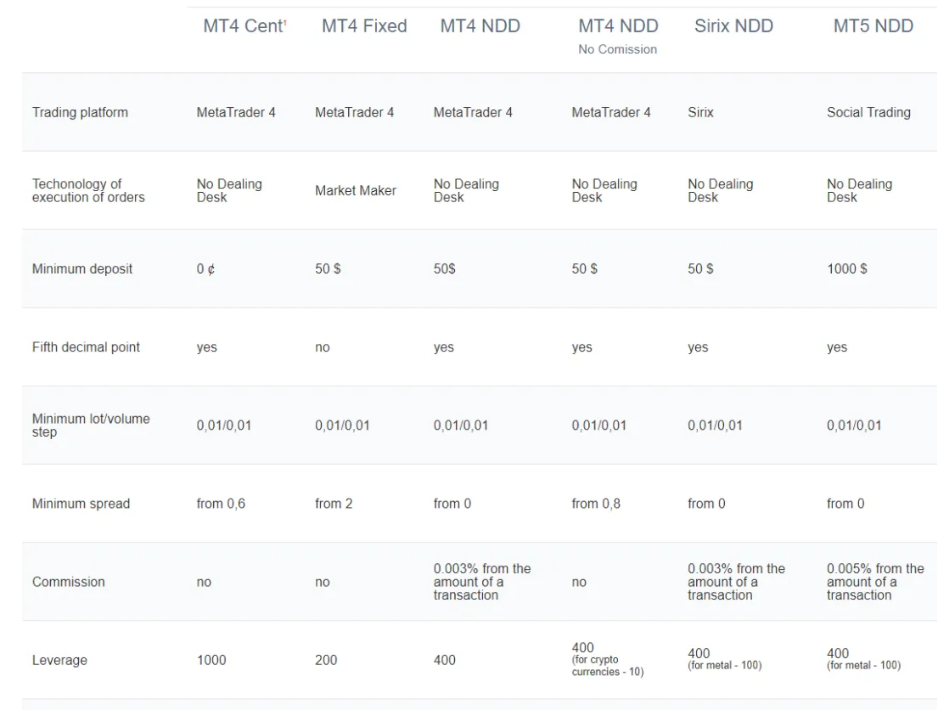Viewport: 938px width, 710px height.
Task: Select MT5 NDD's No Dealing Desk cell
Action: pyautogui.click(x=860, y=191)
